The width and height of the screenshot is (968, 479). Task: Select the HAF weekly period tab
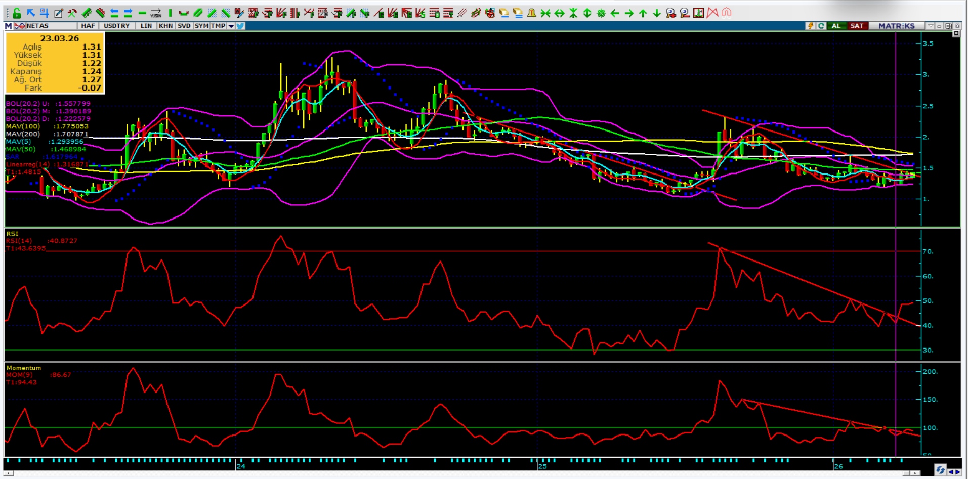(88, 26)
